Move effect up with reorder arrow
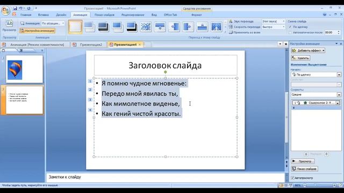Screen dimensions: 344x193 click(x=306, y=154)
